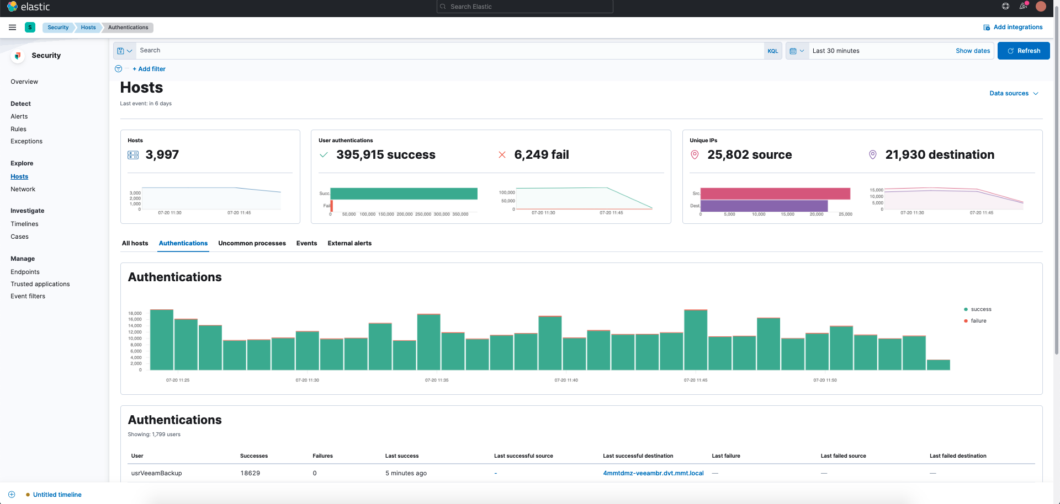
Task: Open the date quick-select calendar dropdown
Action: 797,51
